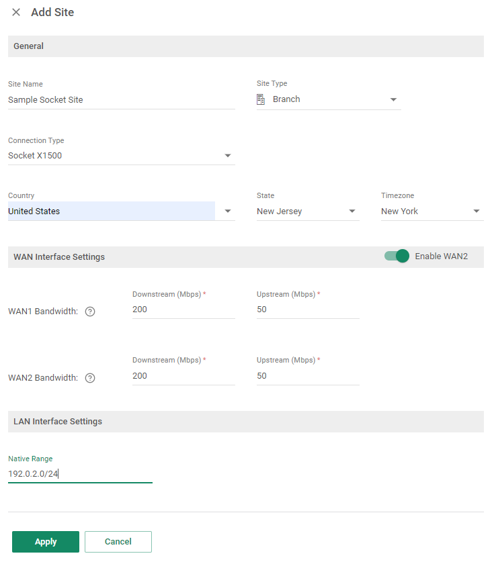Click the X to close Add Site
The image size is (494, 566).
(x=15, y=11)
